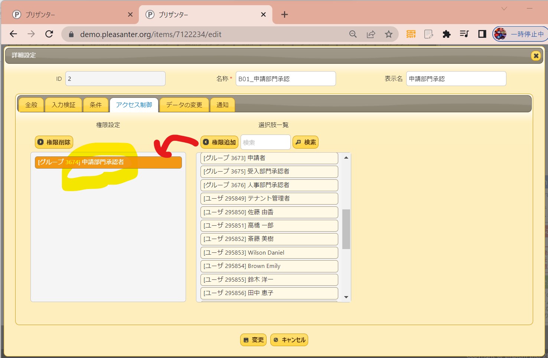548x358 pixels.
Task: Select [ユーザ 295851] 高橋 一郎 option
Action: 270,225
